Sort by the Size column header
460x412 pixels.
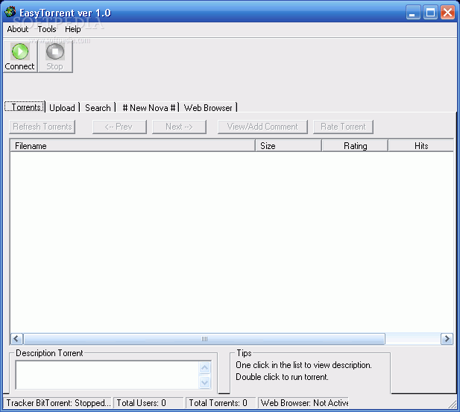(289, 146)
